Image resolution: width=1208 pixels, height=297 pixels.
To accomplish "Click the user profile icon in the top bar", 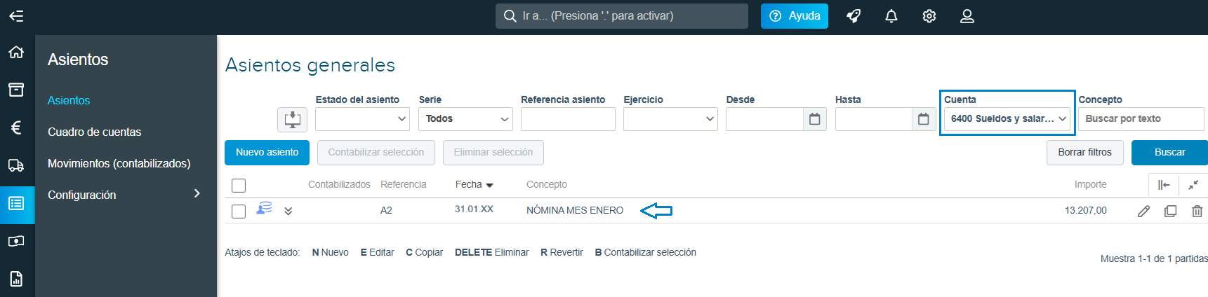I will (x=967, y=16).
